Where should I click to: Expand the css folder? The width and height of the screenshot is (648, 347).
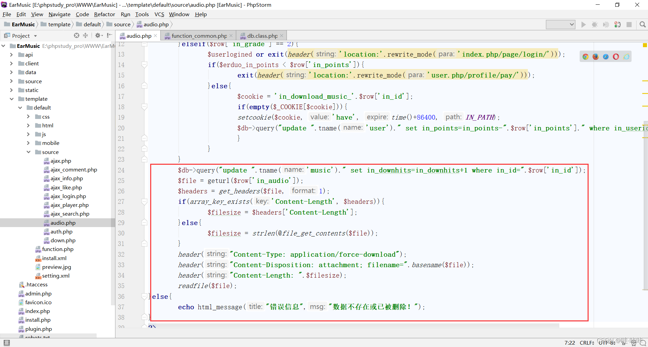click(28, 117)
